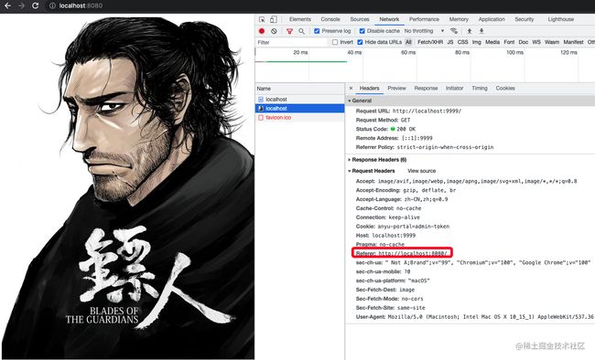Open the Application tab

click(x=492, y=19)
